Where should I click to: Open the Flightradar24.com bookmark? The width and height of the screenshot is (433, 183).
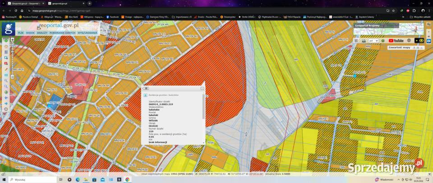271,17
